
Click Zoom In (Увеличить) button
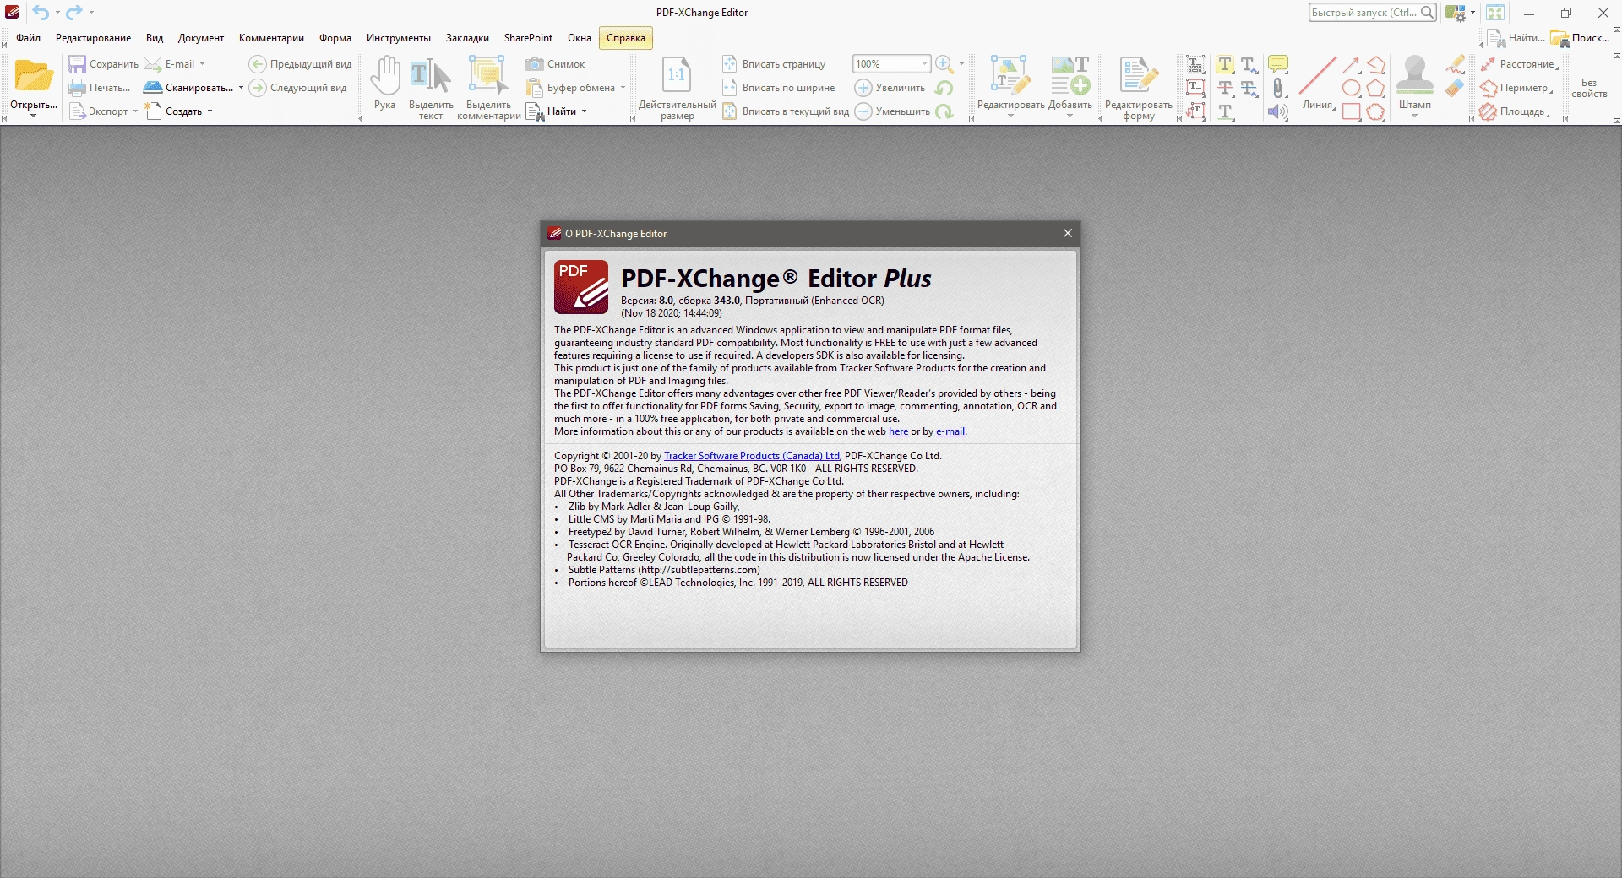tap(890, 88)
